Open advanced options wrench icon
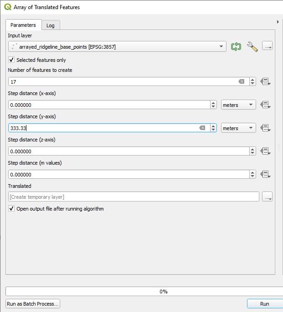Screen dimensions: 283x312 [252, 46]
